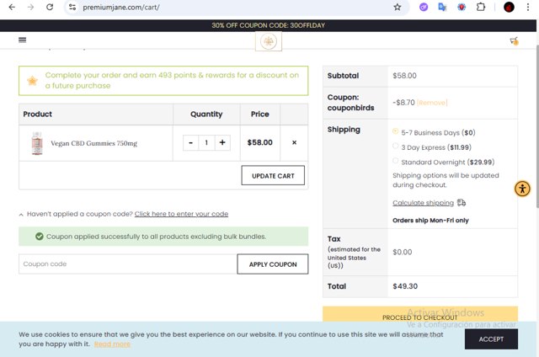Image resolution: width=539 pixels, height=357 pixels.
Task: Click the browser forward arrow
Action: coord(30,7)
